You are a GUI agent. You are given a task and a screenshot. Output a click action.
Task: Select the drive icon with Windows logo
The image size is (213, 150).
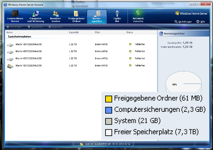(x=10, y=66)
